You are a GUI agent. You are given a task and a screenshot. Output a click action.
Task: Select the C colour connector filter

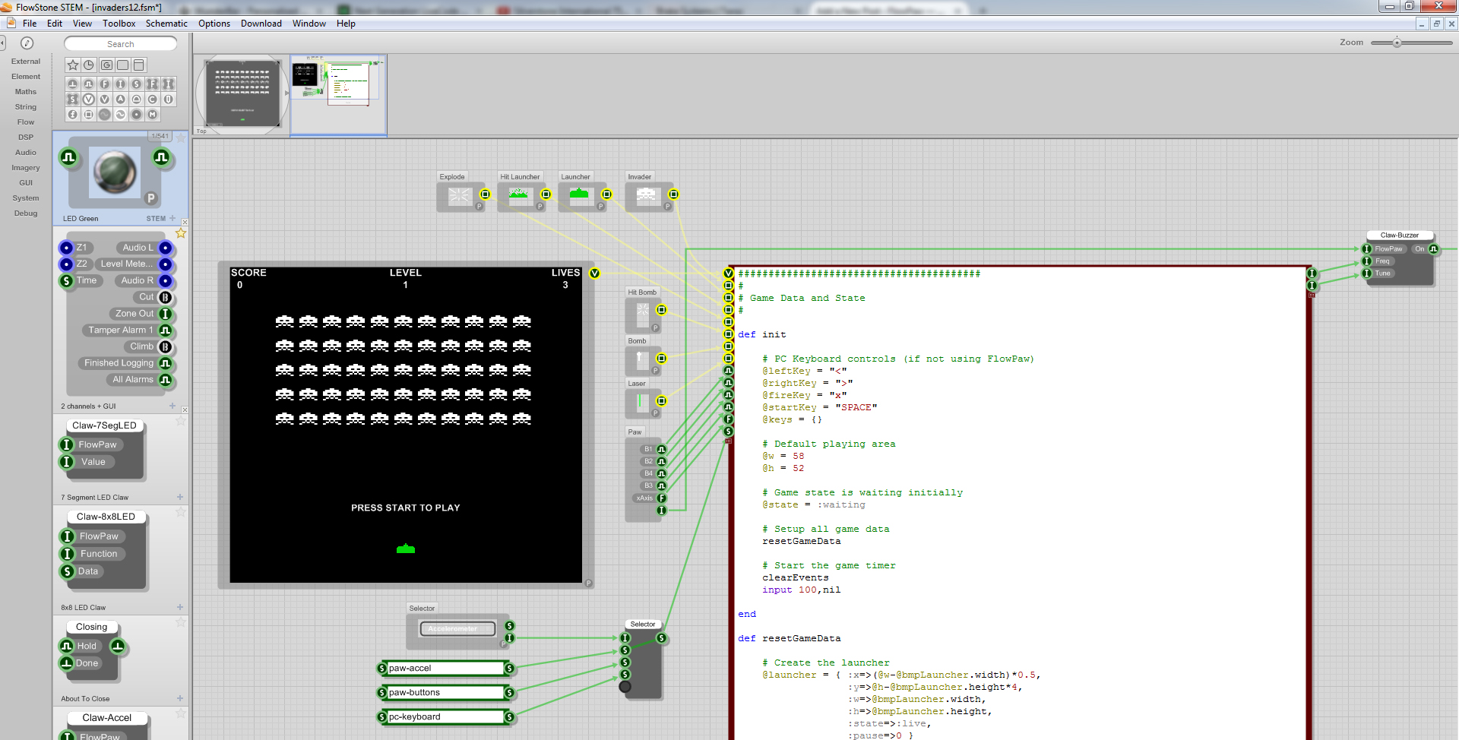pos(153,99)
